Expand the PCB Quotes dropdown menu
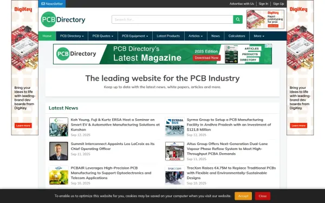Screen dimensions: 325x203 tap(103, 36)
